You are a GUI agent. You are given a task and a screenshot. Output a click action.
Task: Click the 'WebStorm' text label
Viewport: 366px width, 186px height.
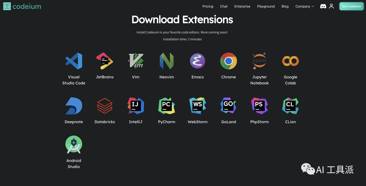point(198,122)
